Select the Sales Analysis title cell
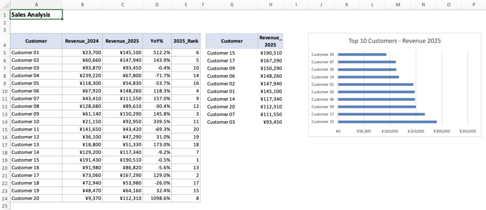The image size is (486, 210). point(36,15)
